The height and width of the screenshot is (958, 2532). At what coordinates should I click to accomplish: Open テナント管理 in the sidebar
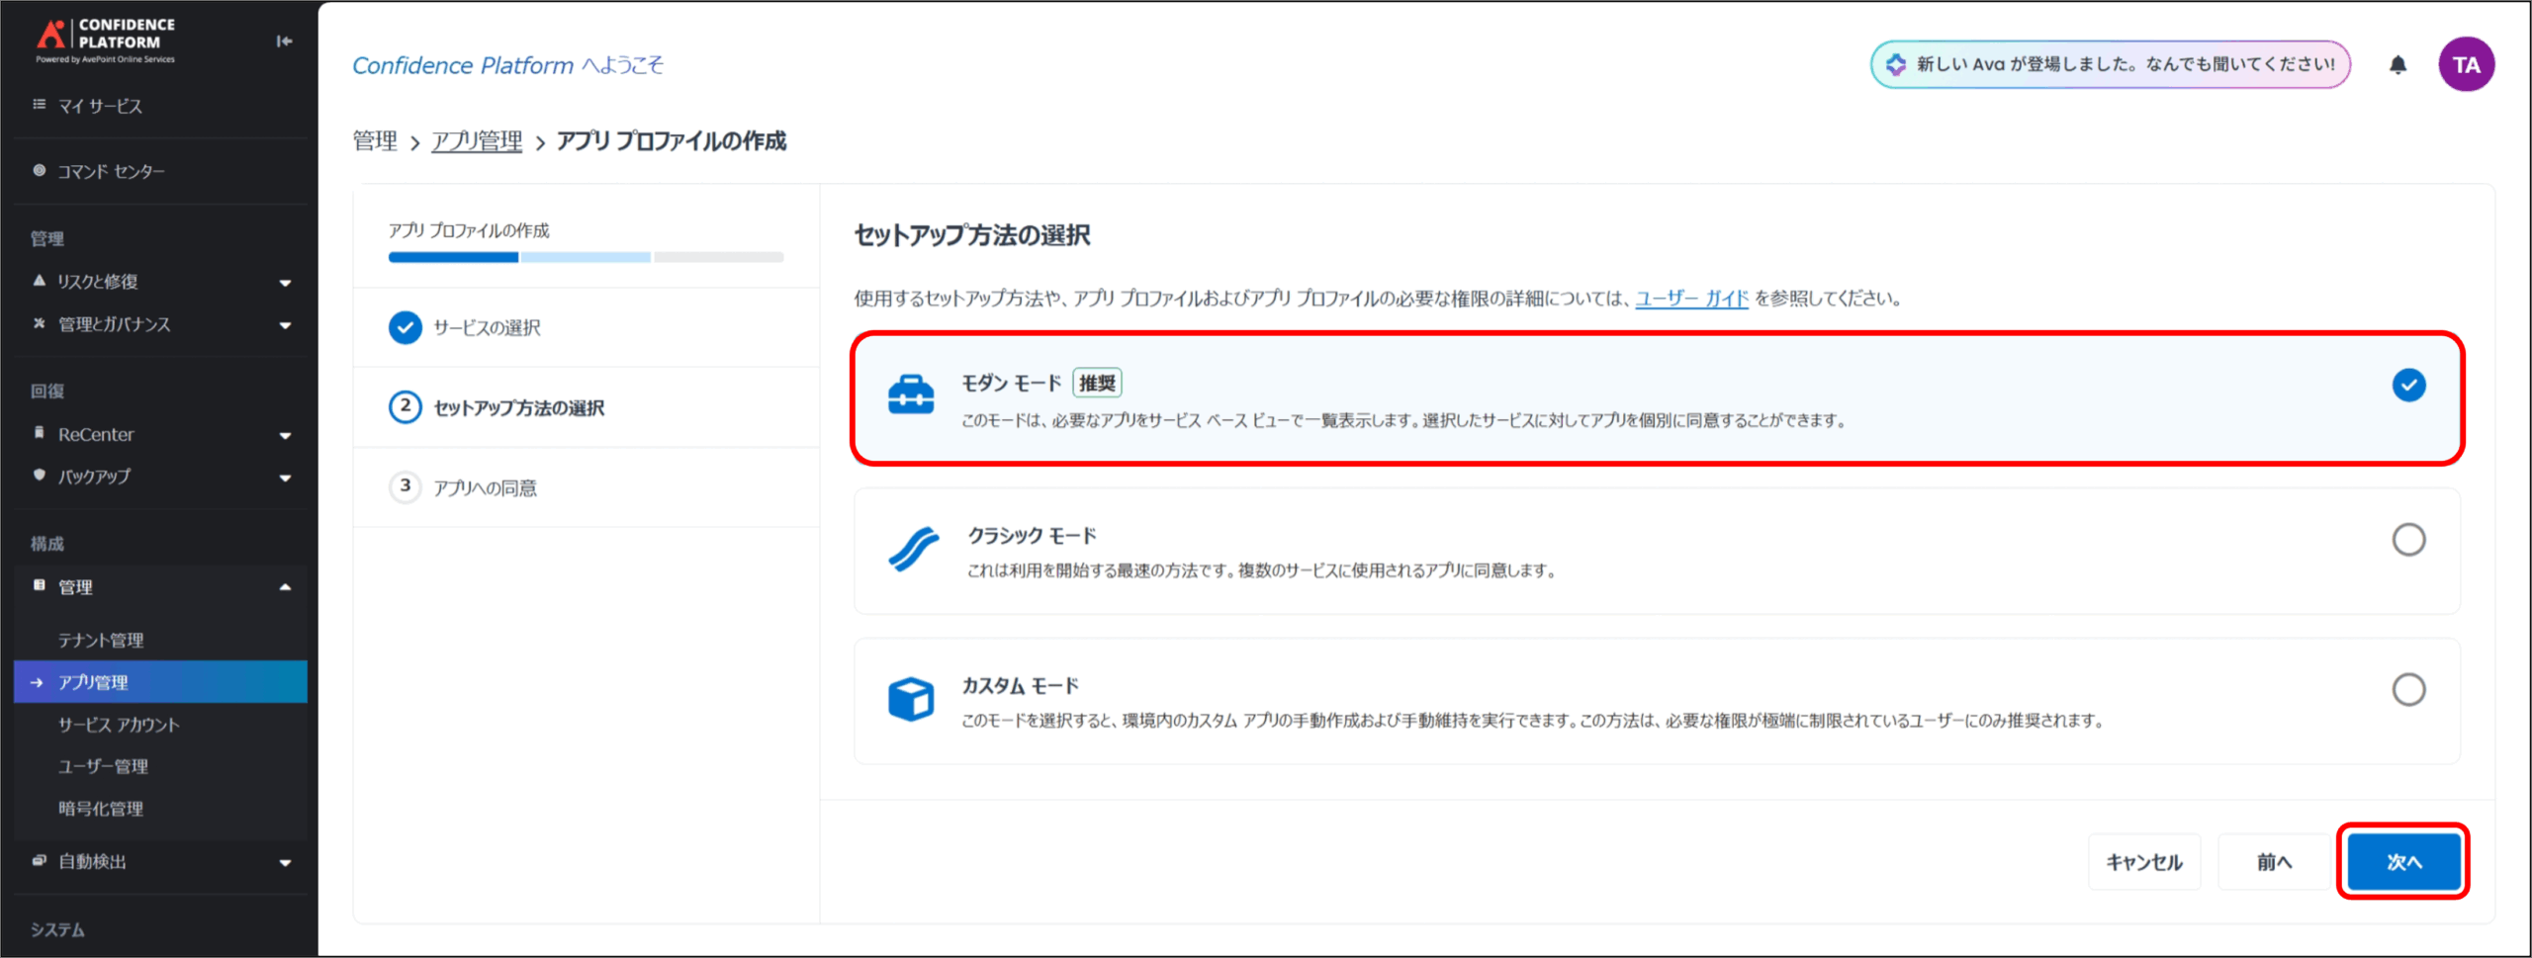(101, 641)
